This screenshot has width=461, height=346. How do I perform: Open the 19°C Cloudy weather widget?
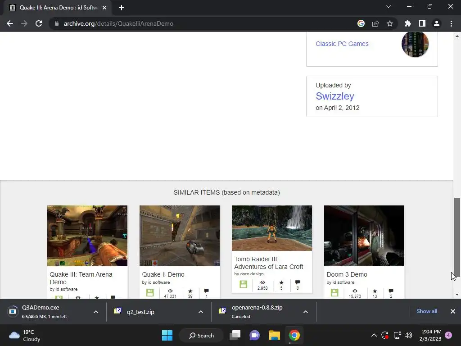click(24, 335)
